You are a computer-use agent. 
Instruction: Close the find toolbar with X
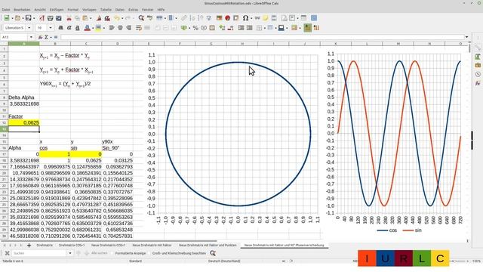(x=7, y=253)
